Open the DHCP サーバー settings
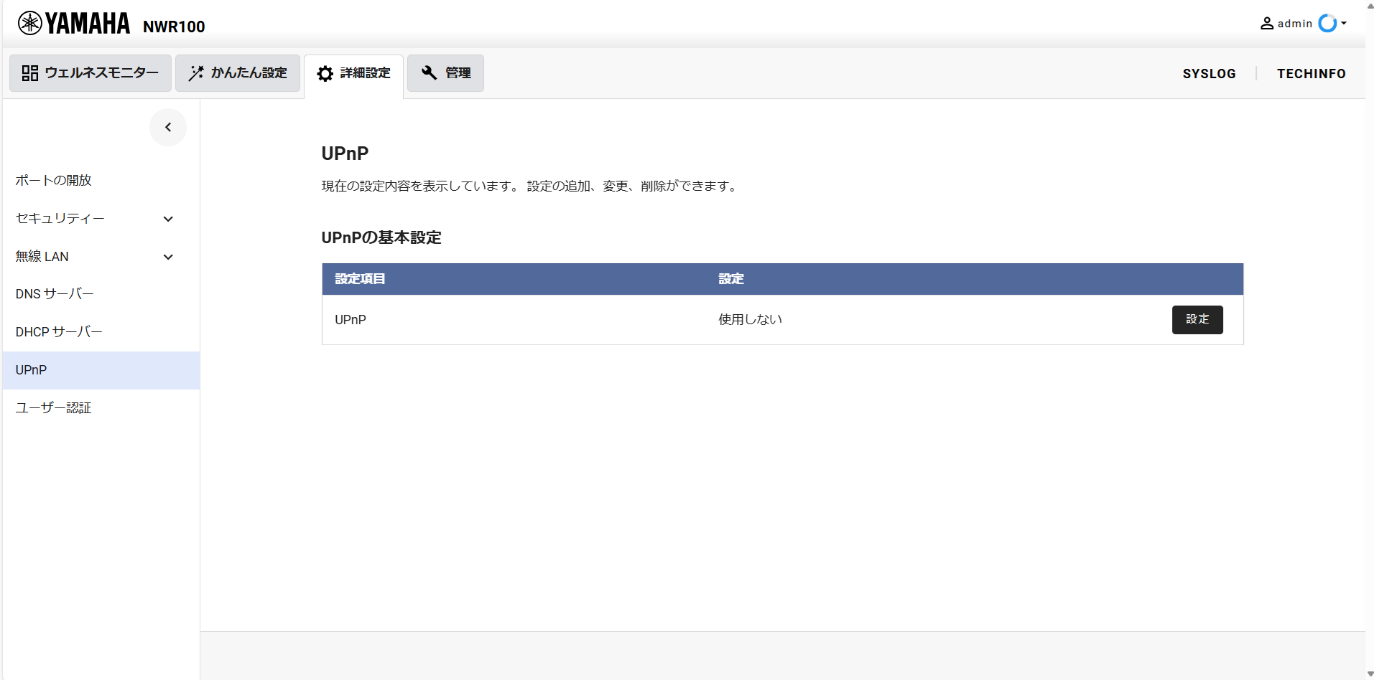Viewport: 1374px width, 680px height. point(59,331)
